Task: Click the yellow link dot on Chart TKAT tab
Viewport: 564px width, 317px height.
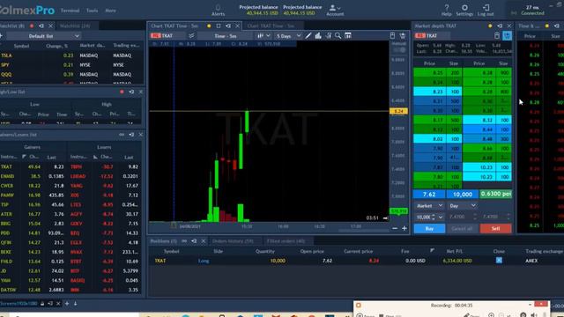Action: pos(209,26)
